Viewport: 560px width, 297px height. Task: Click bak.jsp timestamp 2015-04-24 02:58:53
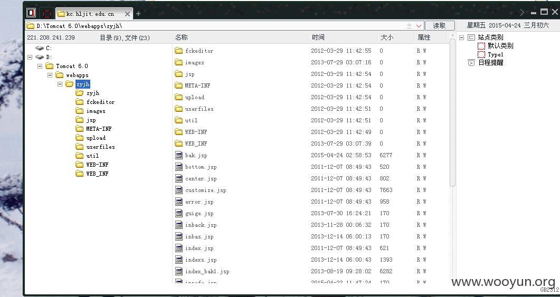click(x=341, y=155)
